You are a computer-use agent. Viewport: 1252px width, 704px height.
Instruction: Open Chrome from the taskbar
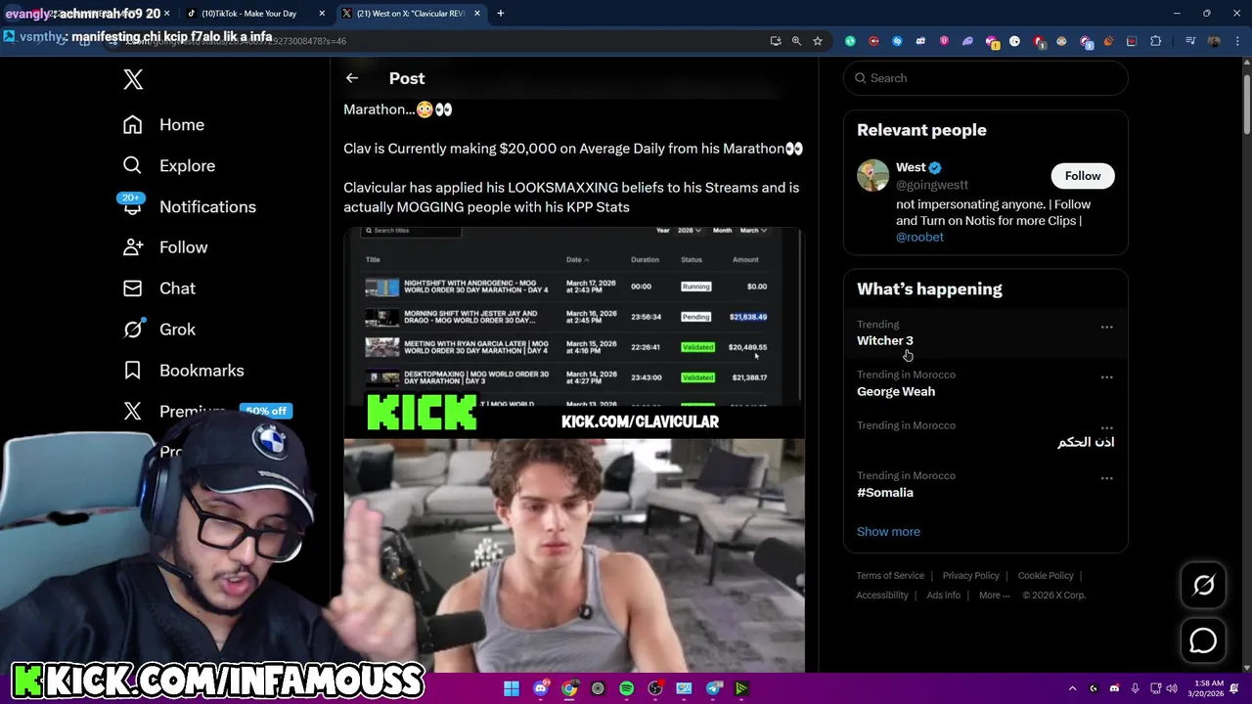569,688
